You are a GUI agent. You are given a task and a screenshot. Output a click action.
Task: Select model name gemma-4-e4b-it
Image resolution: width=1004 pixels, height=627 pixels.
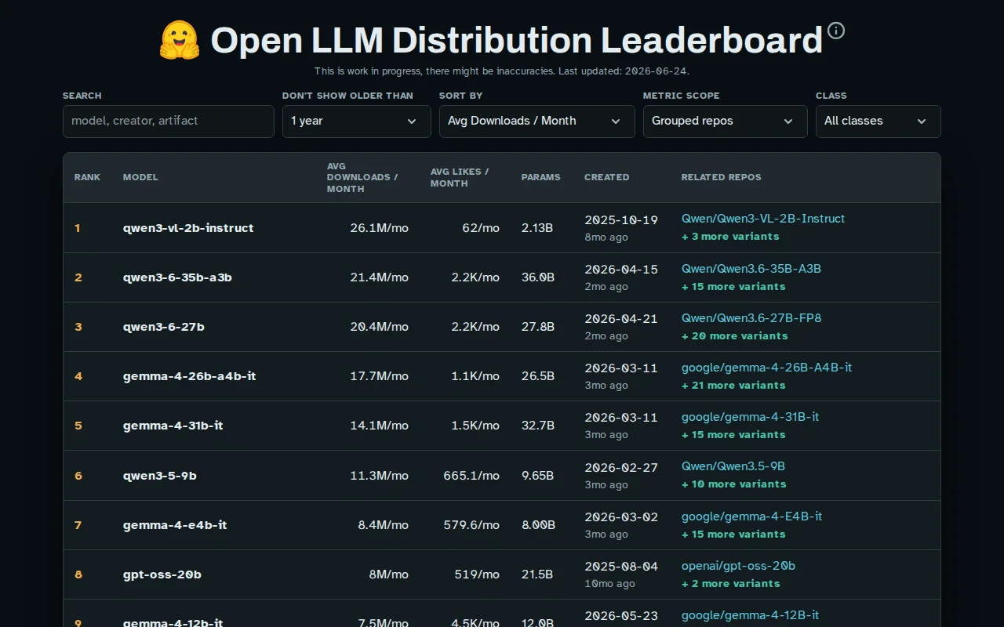pos(175,525)
